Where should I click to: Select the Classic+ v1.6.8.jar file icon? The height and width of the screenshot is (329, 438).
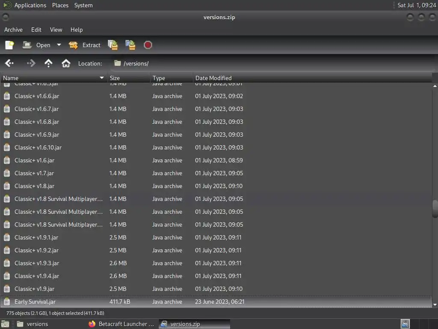pos(7,122)
